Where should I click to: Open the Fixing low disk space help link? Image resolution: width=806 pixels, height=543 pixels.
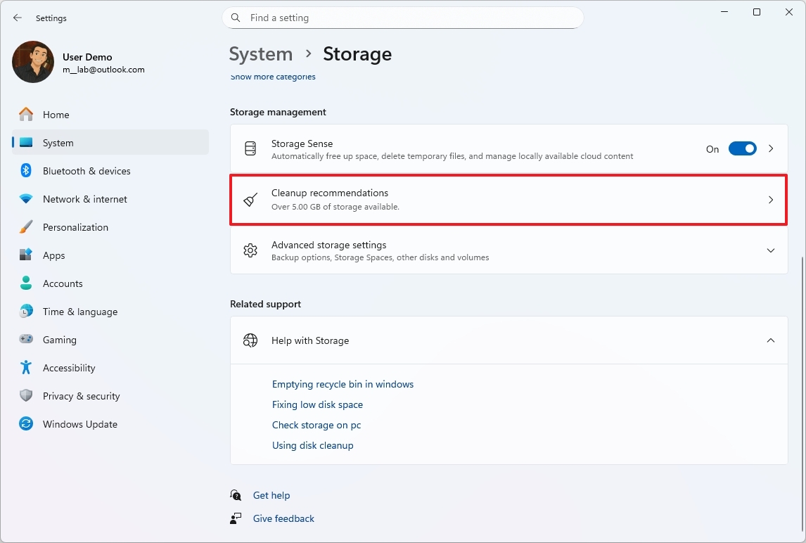pyautogui.click(x=317, y=404)
